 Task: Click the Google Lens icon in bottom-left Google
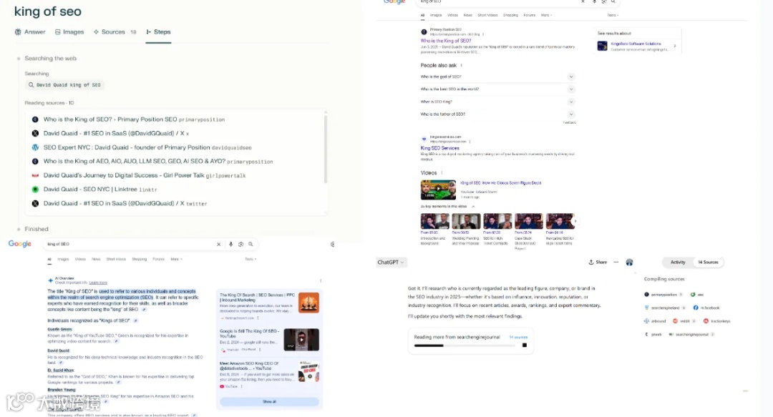[240, 244]
